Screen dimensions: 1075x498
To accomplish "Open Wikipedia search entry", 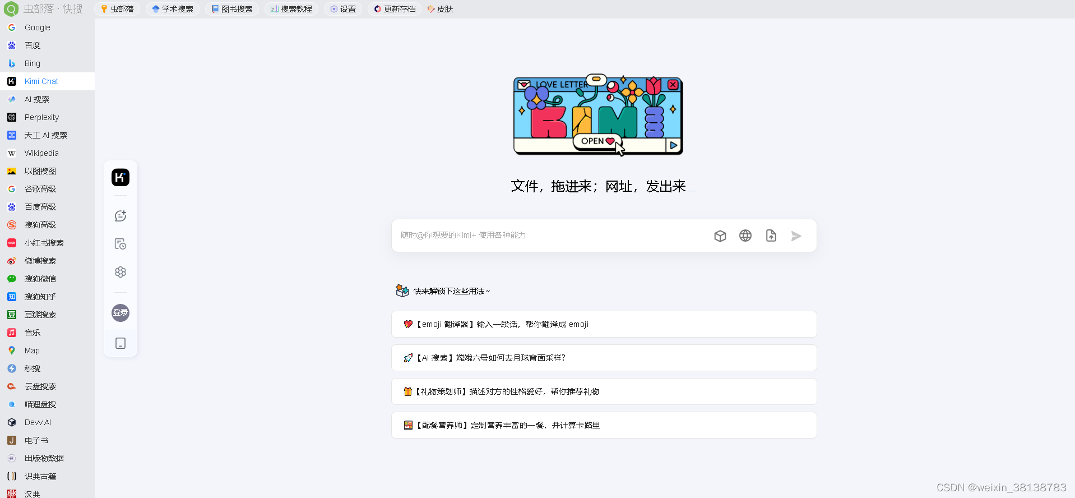I will point(47,153).
